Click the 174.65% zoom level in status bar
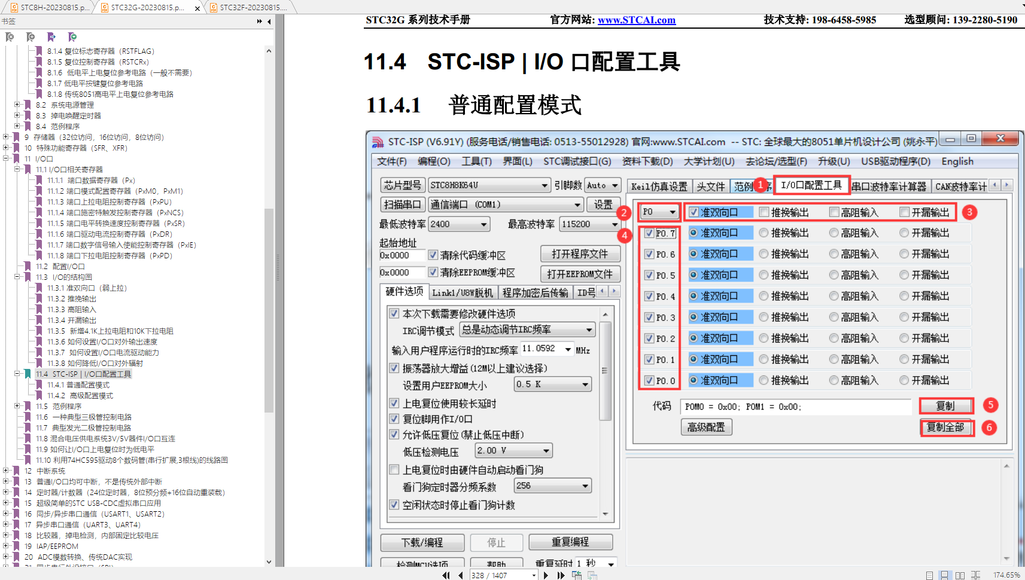 point(1006,575)
